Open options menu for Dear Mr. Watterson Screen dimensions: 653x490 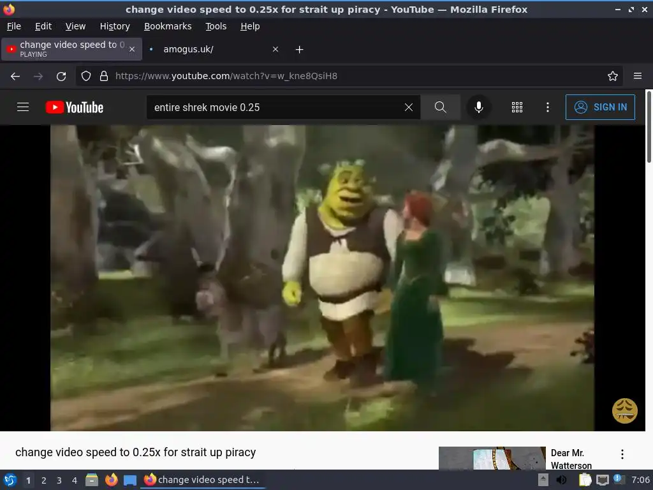point(622,454)
